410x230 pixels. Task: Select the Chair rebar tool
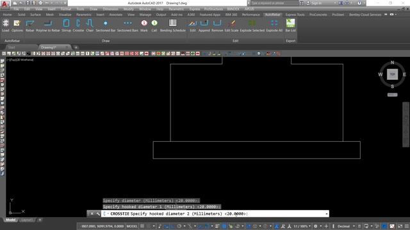[x=90, y=26]
